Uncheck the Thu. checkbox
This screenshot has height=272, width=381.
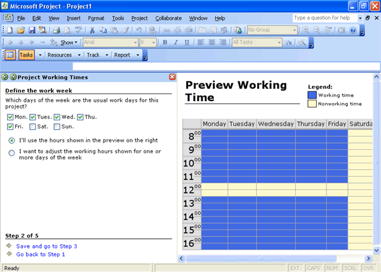click(x=80, y=117)
